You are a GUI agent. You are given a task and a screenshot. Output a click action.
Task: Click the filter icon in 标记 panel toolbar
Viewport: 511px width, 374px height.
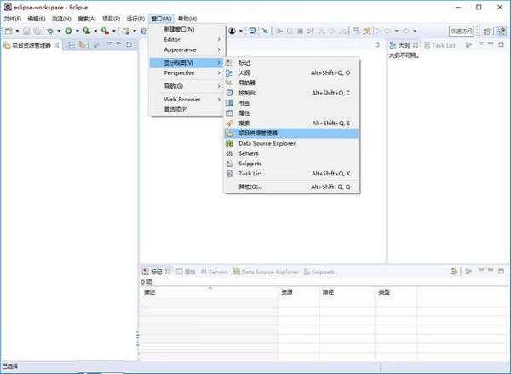[453, 271]
